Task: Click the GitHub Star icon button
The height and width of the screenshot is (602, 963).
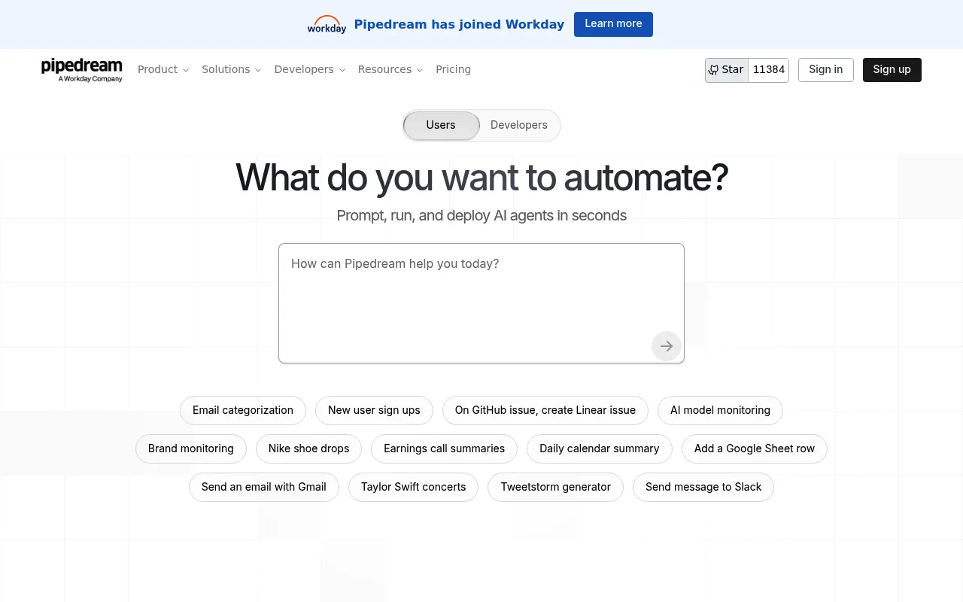Action: 727,70
